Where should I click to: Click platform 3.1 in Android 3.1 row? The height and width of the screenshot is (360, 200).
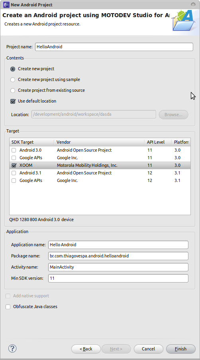pyautogui.click(x=177, y=173)
